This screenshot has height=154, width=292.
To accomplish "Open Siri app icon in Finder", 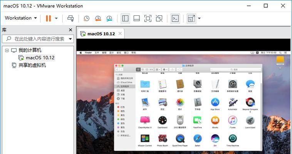I will pos(215,139).
